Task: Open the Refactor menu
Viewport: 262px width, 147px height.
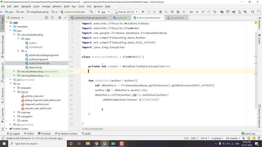Action: [57, 7]
